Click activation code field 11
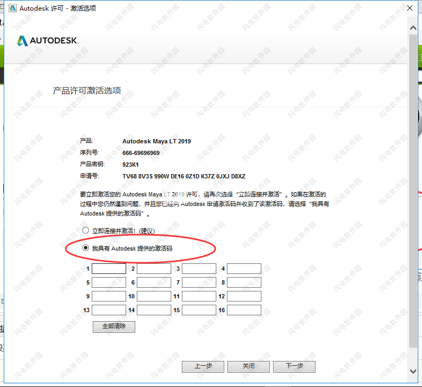 pos(199,296)
